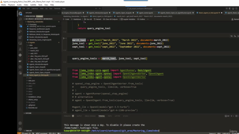The width and height of the screenshot is (239, 134).
Task: Expand the Open Editors section
Action: [30, 16]
